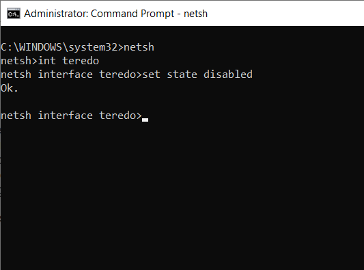Open the Command Prompt system menu icon
This screenshot has height=270, width=364.
point(14,14)
